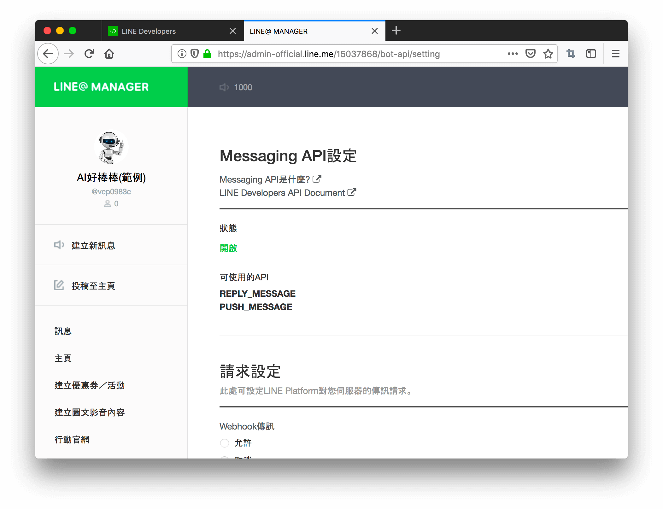Open page actions three-dots menu
Viewport: 663px width, 509px height.
(x=513, y=54)
